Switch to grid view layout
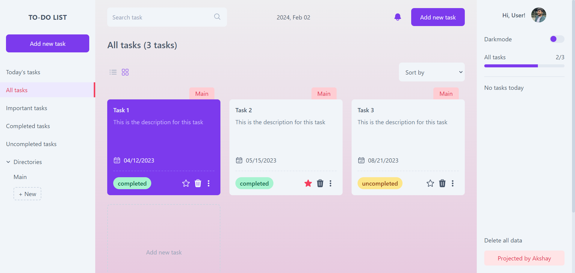This screenshot has height=273, width=575. click(x=125, y=72)
